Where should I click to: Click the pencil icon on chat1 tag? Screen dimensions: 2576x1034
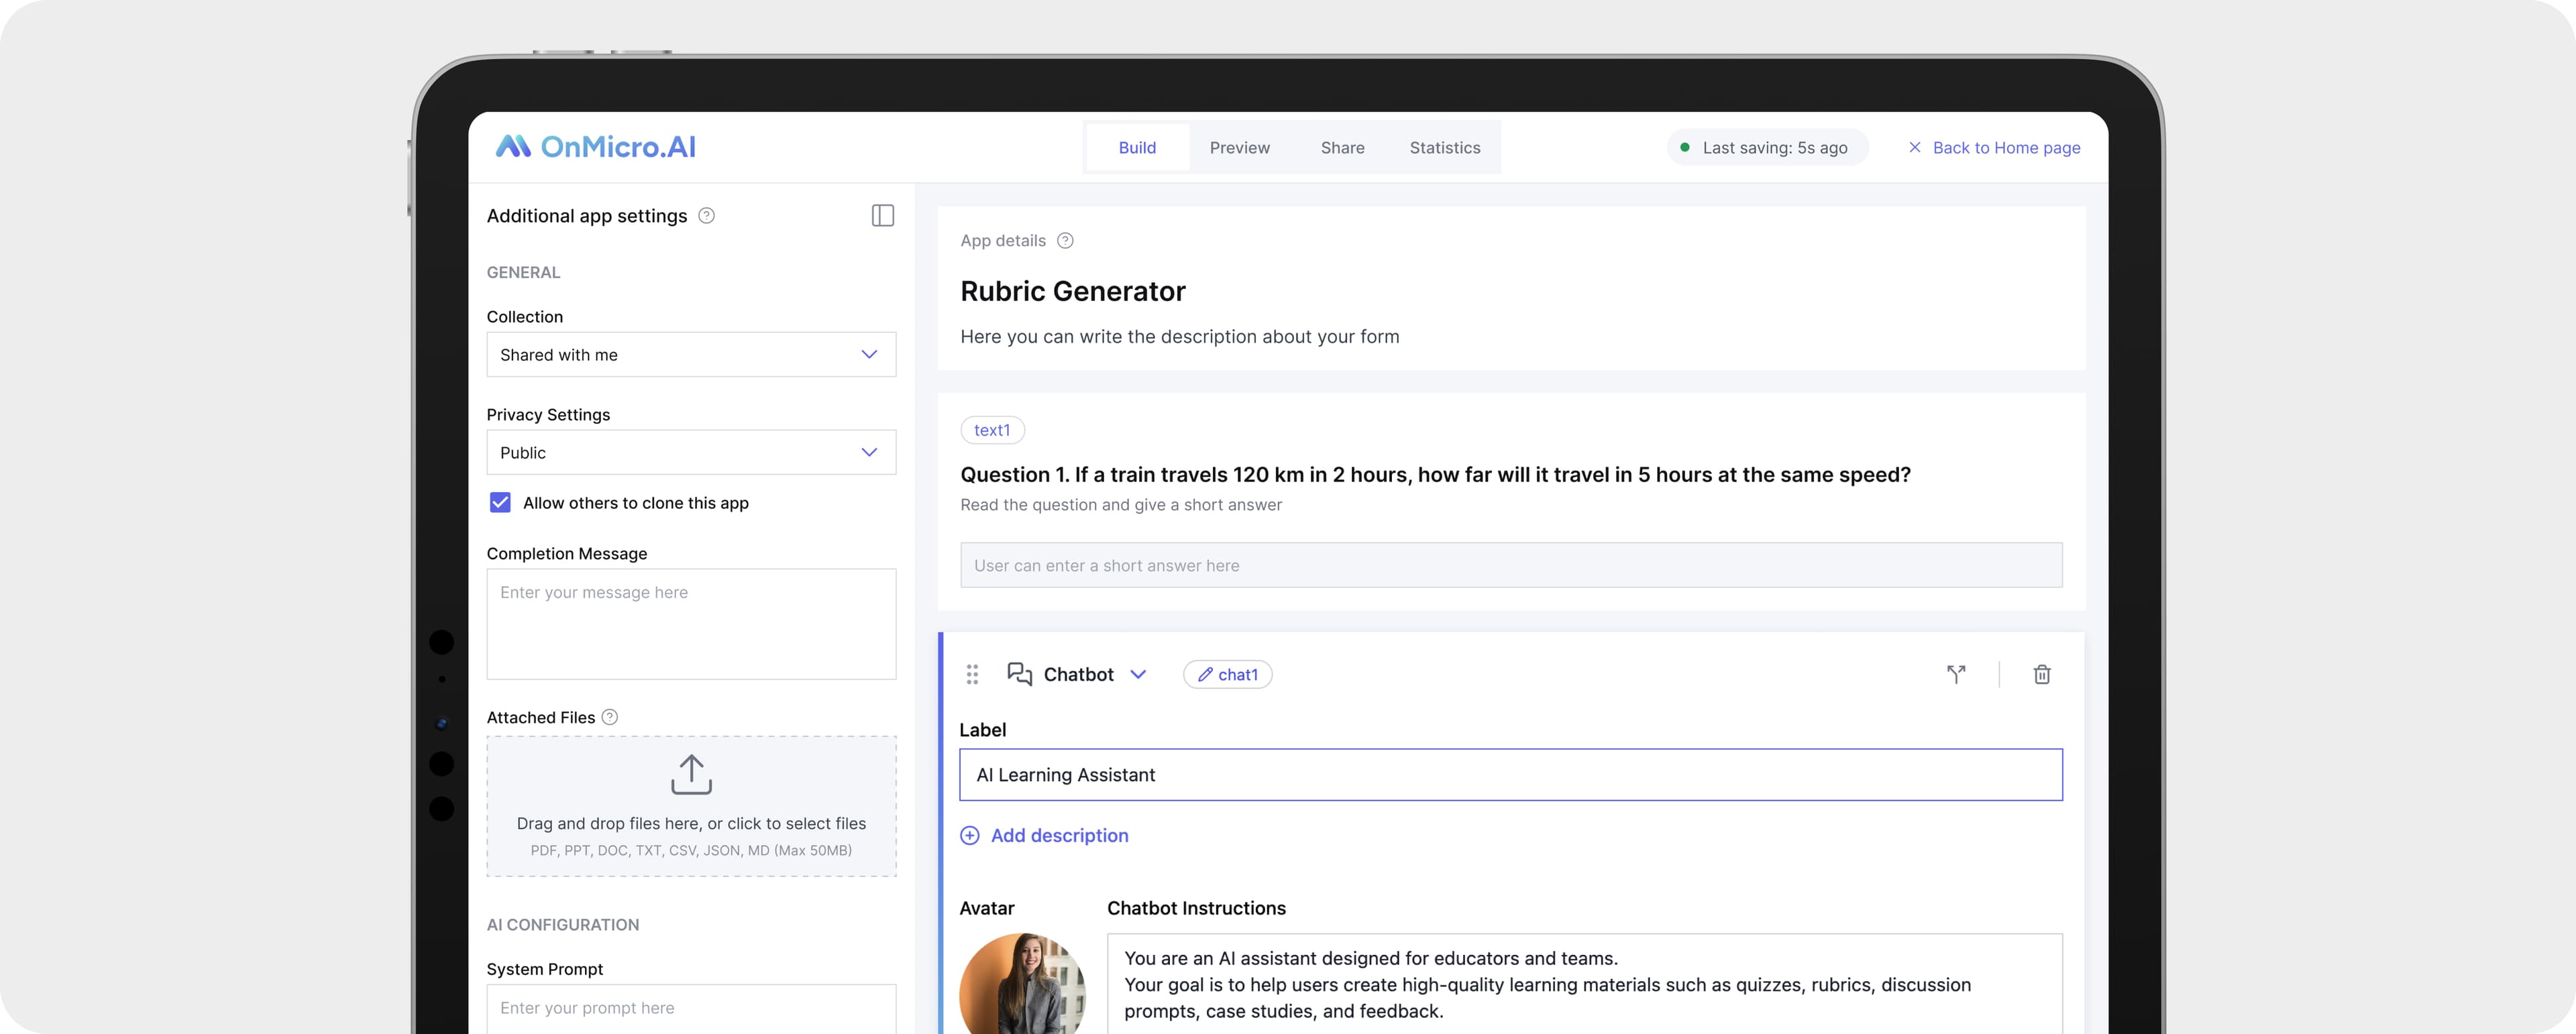(x=1205, y=675)
